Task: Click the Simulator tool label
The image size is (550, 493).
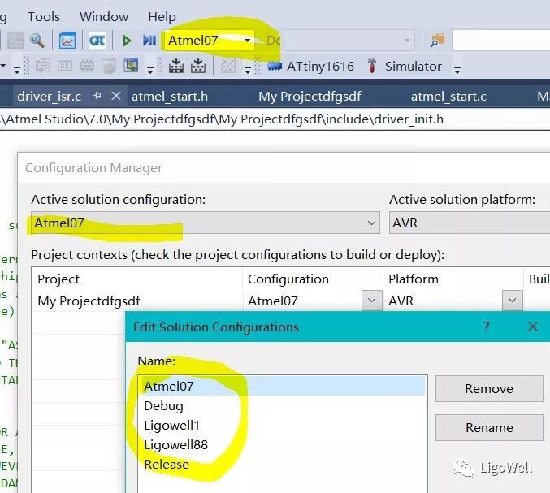Action: click(x=414, y=66)
